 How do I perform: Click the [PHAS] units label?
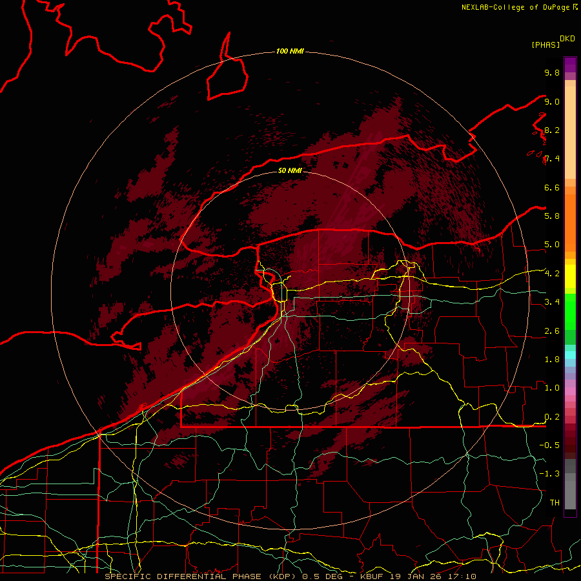coord(545,45)
